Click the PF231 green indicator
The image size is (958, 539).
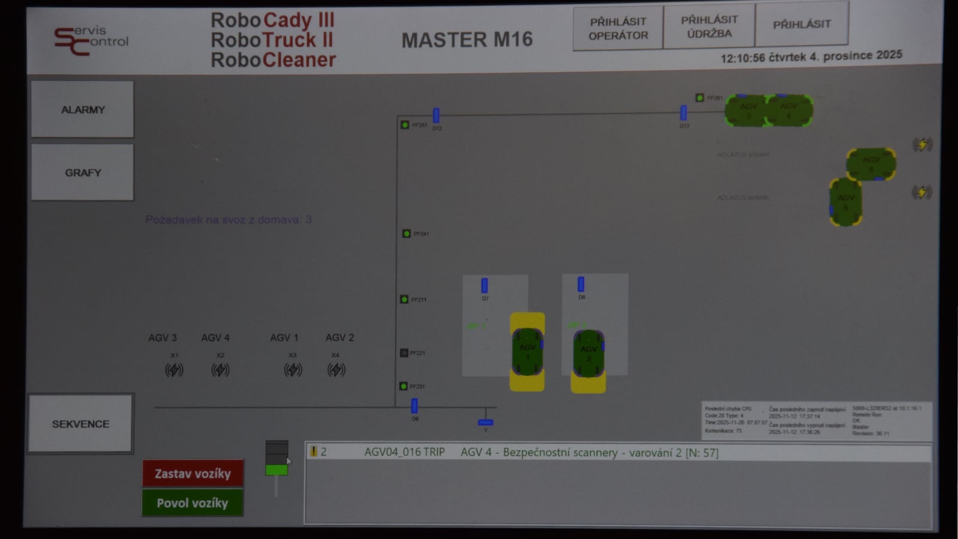click(x=404, y=386)
